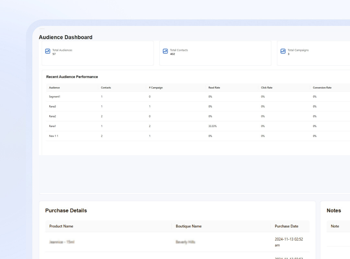This screenshot has width=350, height=259.
Task: Sort by # Campaign column header
Action: click(156, 88)
